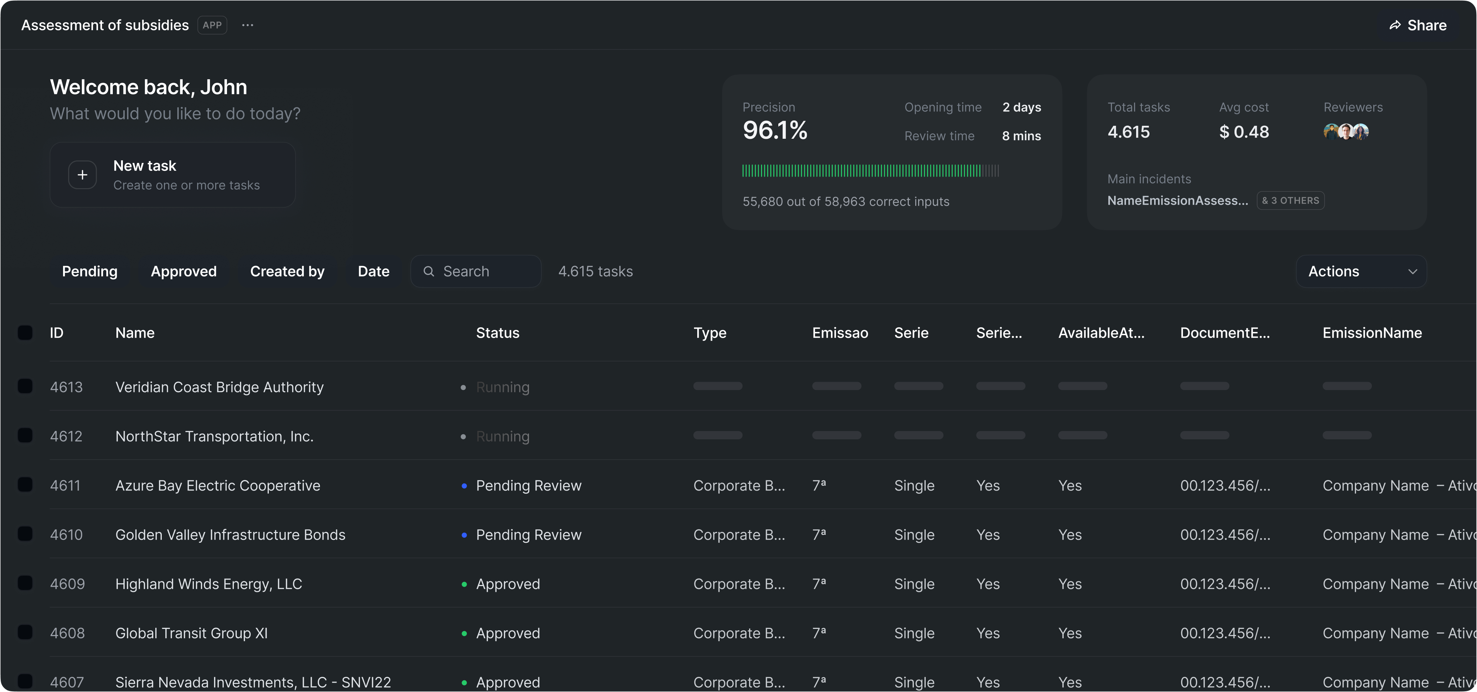Click the '& 3 OTHERS' incidents badge
This screenshot has width=1477, height=692.
click(1290, 201)
